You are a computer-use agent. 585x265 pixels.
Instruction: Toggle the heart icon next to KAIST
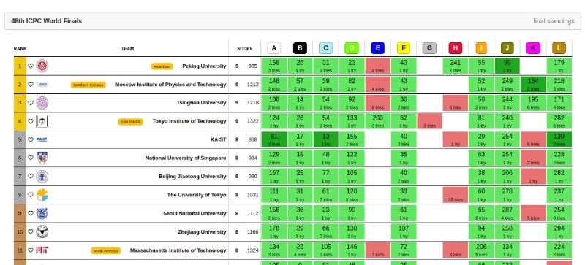(x=31, y=139)
